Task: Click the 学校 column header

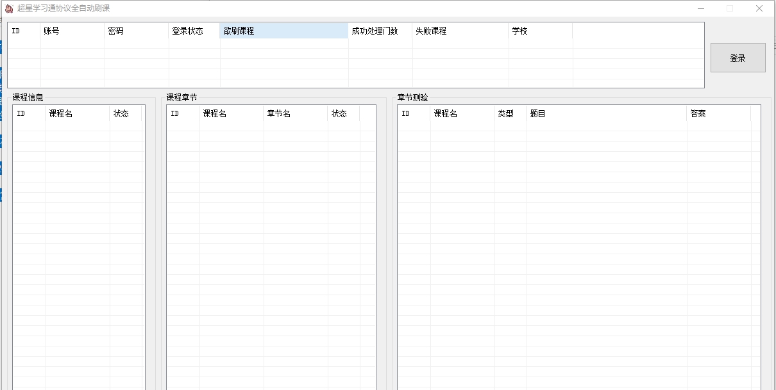Action: click(520, 30)
